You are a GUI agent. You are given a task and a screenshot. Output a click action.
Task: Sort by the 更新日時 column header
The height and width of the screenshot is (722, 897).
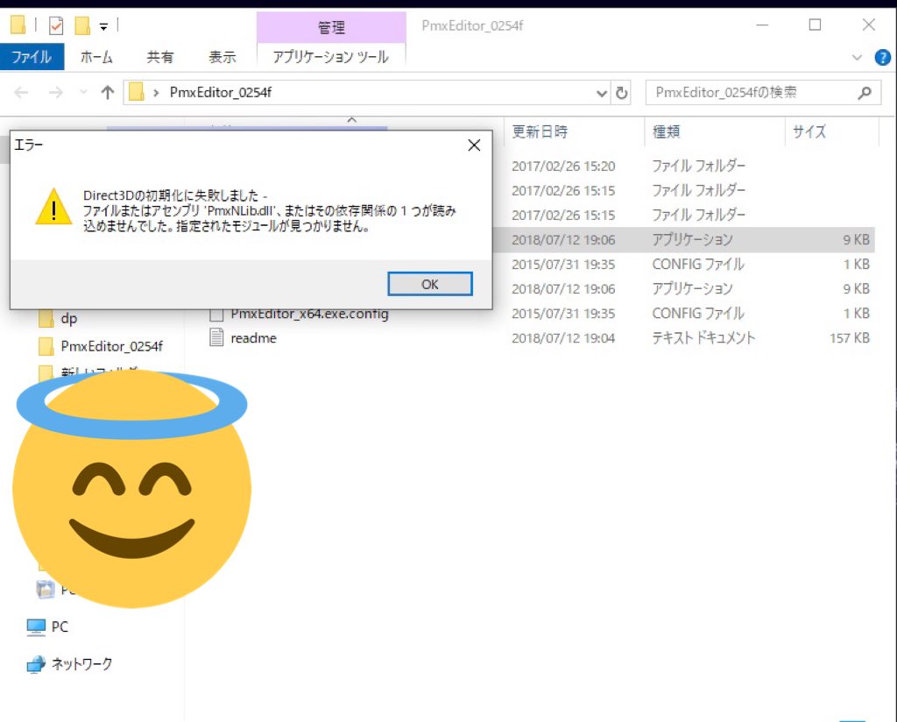tap(540, 131)
